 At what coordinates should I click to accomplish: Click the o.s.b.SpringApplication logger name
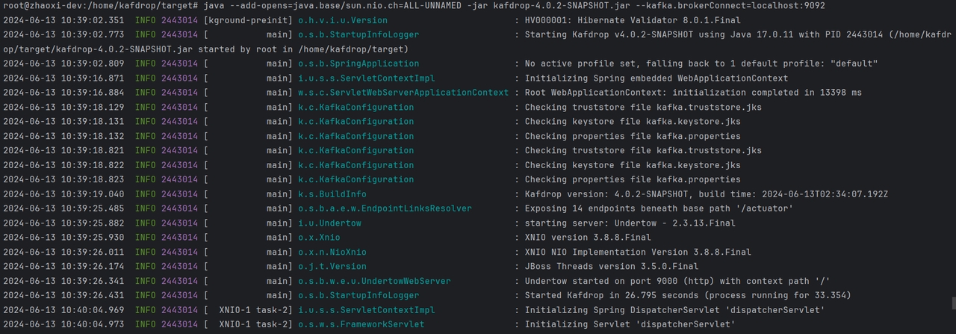[358, 64]
